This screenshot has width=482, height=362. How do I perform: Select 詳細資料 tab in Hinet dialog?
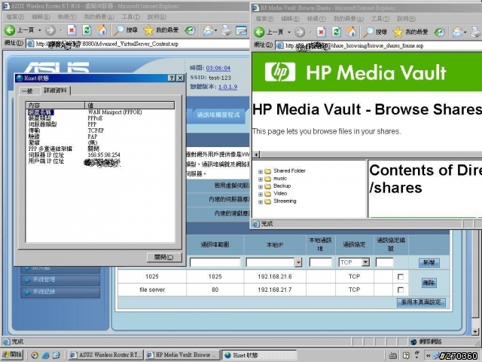[x=55, y=90]
